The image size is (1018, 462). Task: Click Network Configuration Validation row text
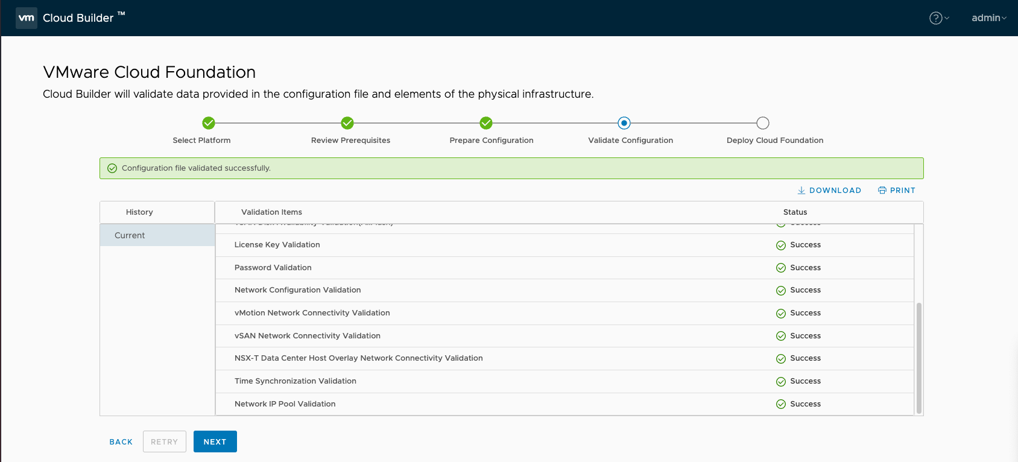coord(297,290)
